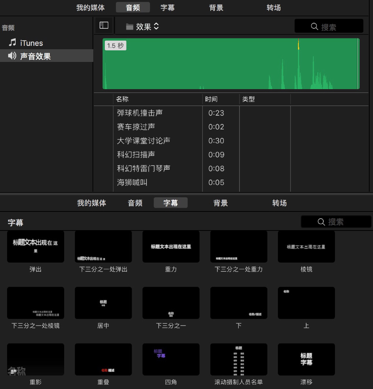The image size is (373, 389).
Task: Sort the list by 时间 column header
Action: coord(220,99)
